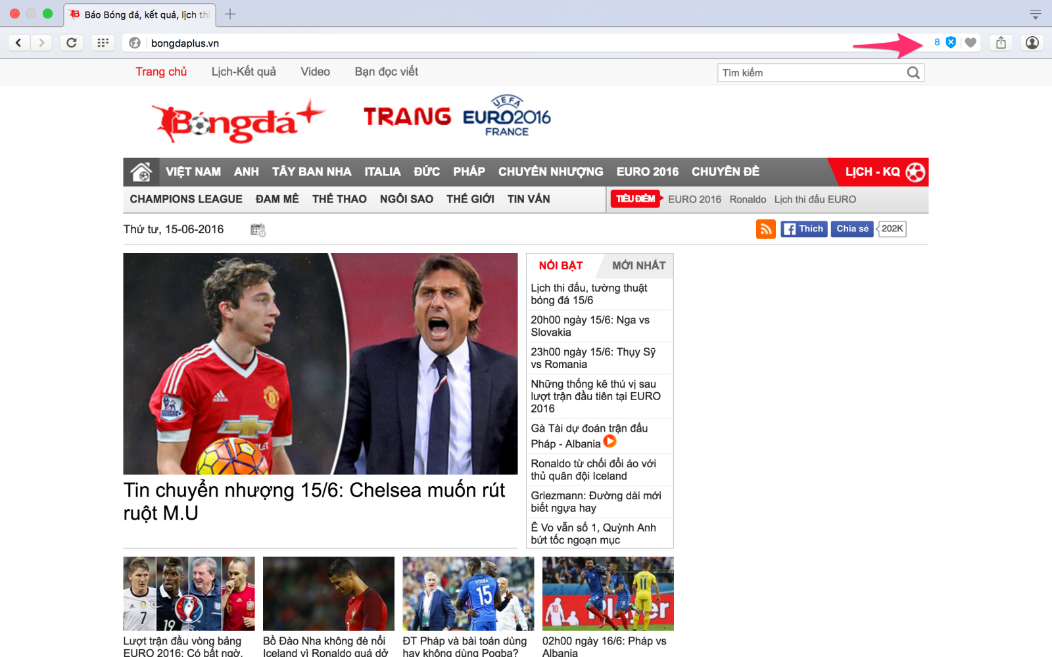Image resolution: width=1052 pixels, height=657 pixels.
Task: Open the tab menu icon at top right
Action: tap(1035, 14)
